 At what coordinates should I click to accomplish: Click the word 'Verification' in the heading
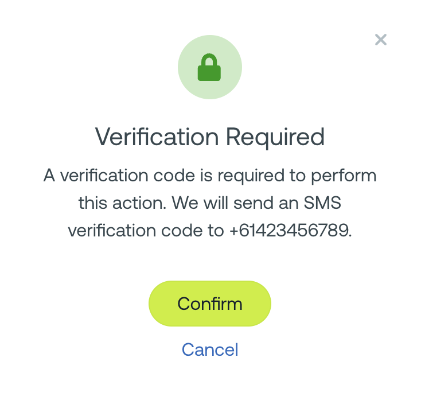[x=157, y=137]
